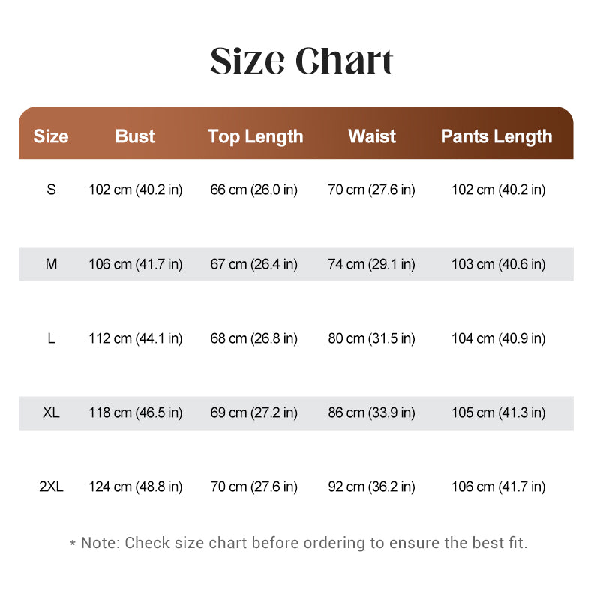
Task: Select the Pants Length column header
Action: click(x=496, y=137)
